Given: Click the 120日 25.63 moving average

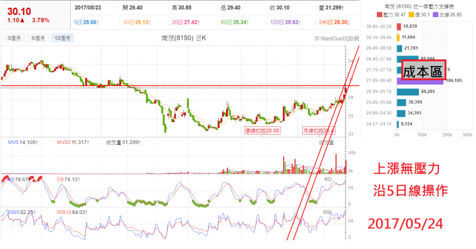Looking at the screenshot, I should [286, 22].
